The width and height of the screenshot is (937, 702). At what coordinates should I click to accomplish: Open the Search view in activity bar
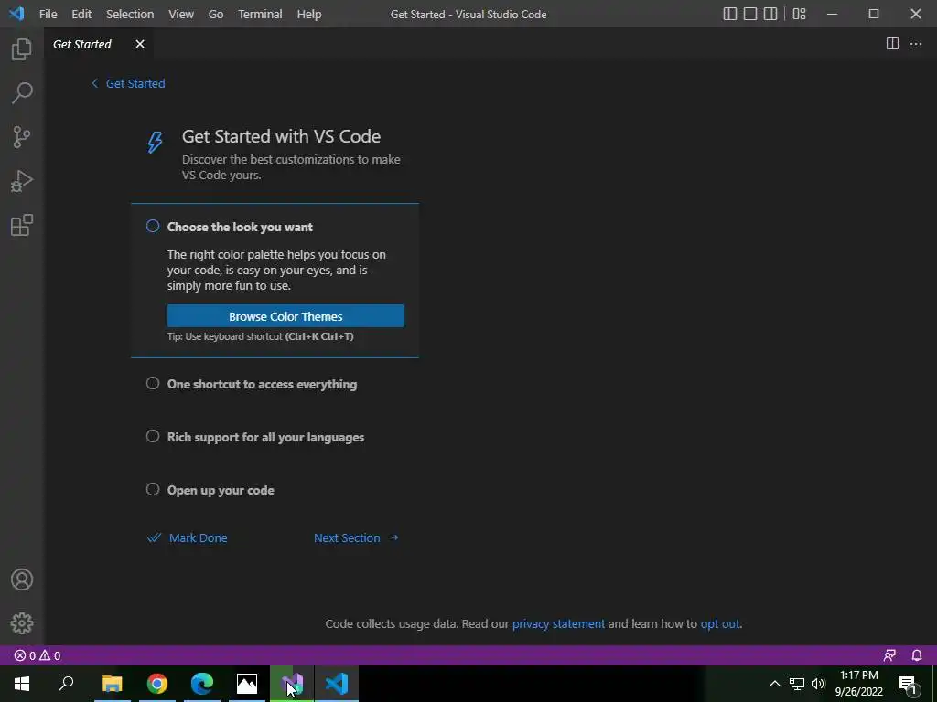click(x=22, y=93)
